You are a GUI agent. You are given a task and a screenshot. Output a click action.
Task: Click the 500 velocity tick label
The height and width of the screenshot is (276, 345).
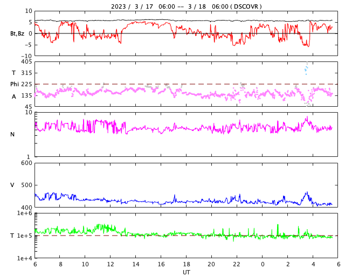point(26,185)
